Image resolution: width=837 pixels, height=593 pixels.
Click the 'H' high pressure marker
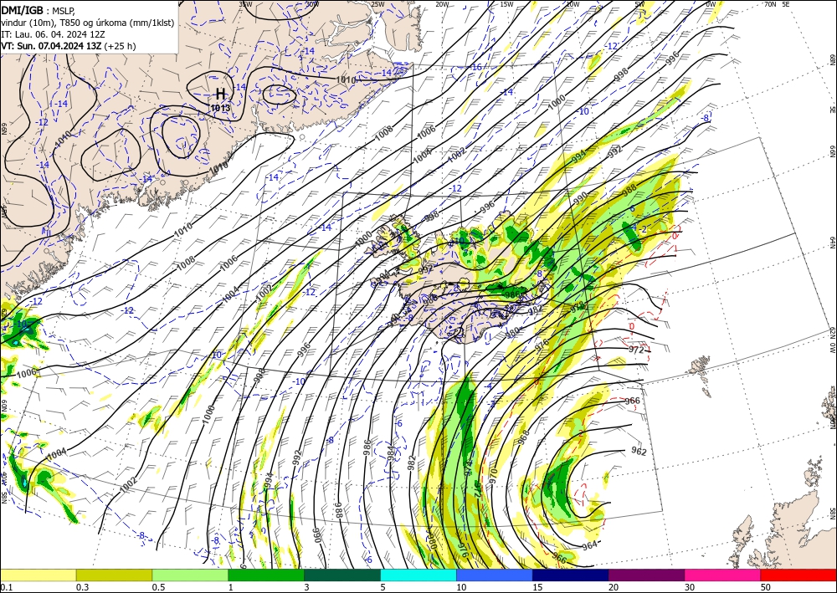[220, 95]
